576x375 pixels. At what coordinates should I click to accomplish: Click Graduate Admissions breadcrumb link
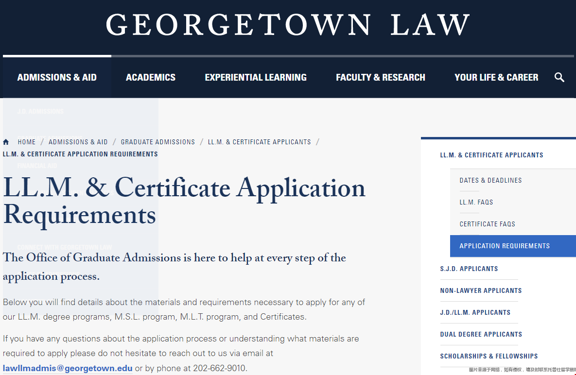[158, 142]
